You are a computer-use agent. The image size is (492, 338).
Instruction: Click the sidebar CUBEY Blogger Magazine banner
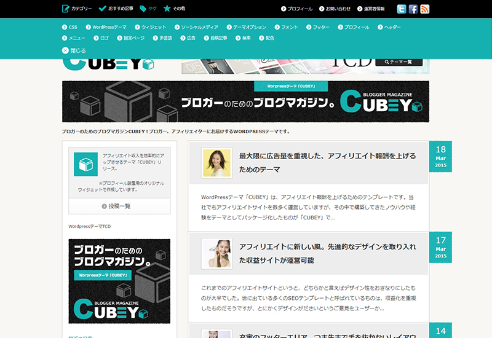tap(119, 281)
